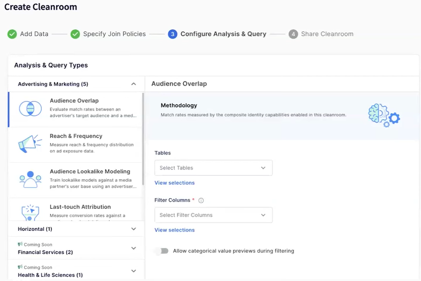This screenshot has width=421, height=281.
Task: Enable categorical value previews during filtering
Action: coord(161,251)
